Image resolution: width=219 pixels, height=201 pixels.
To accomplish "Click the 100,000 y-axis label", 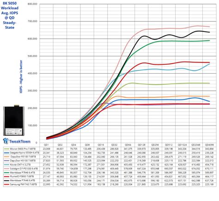I will coord(32,126).
